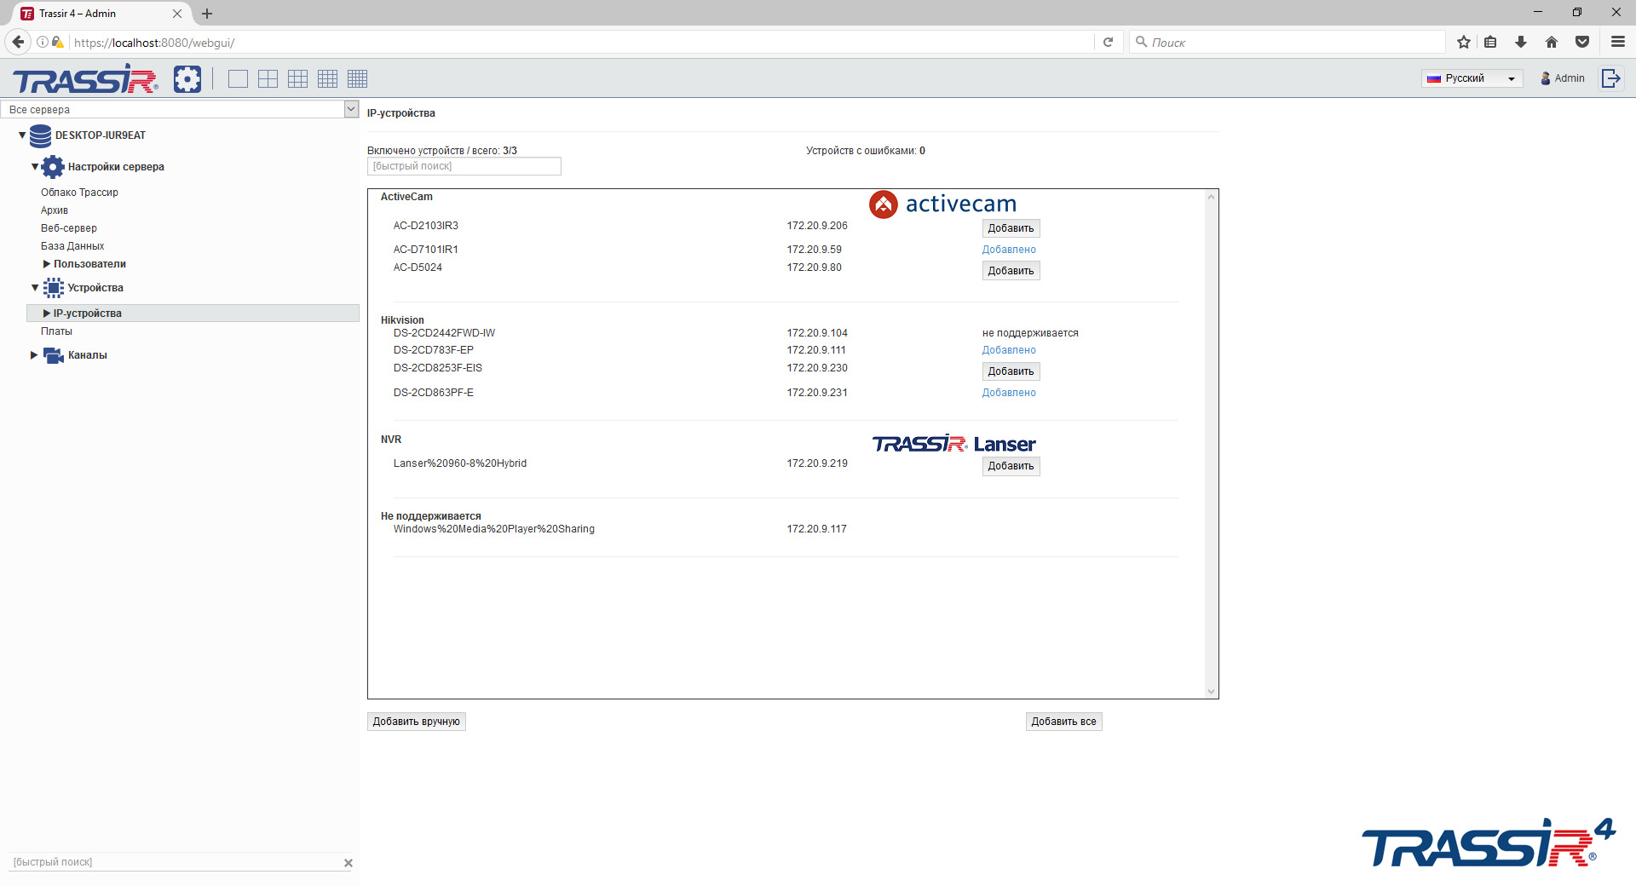Click the logout icon in the top right

1611,78
